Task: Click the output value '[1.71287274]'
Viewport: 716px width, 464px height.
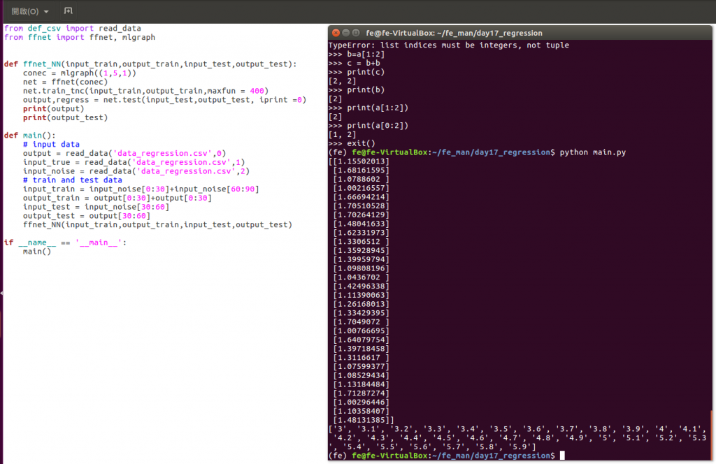Action: 361,393
